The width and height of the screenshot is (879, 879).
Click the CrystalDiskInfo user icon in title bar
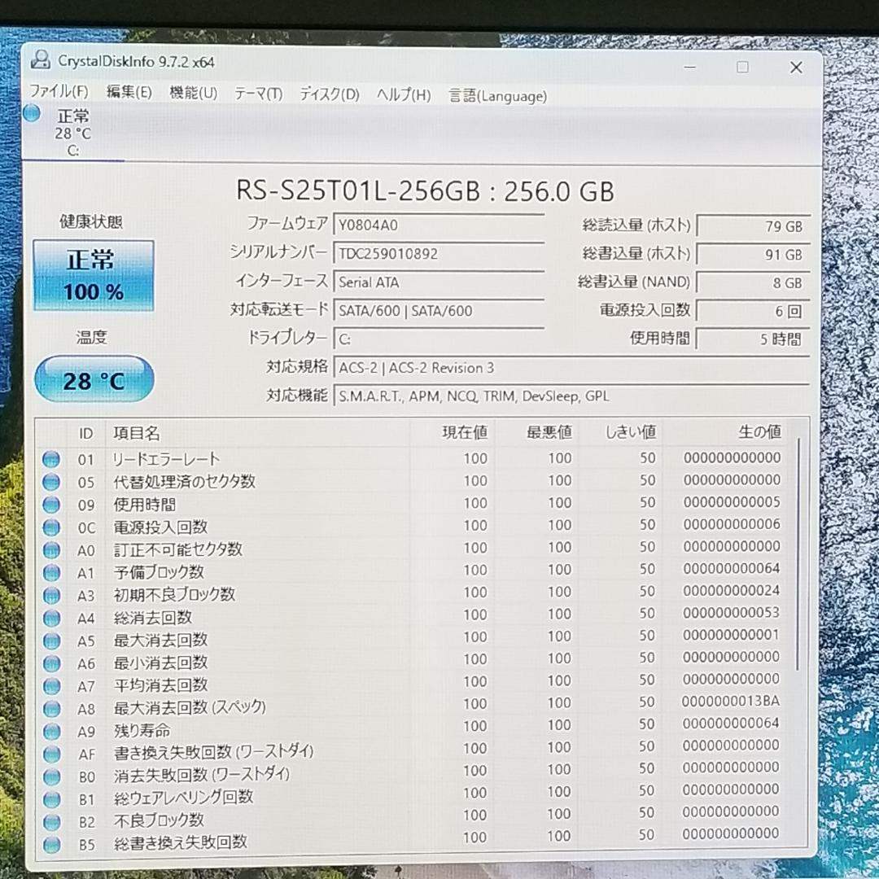coord(41,59)
